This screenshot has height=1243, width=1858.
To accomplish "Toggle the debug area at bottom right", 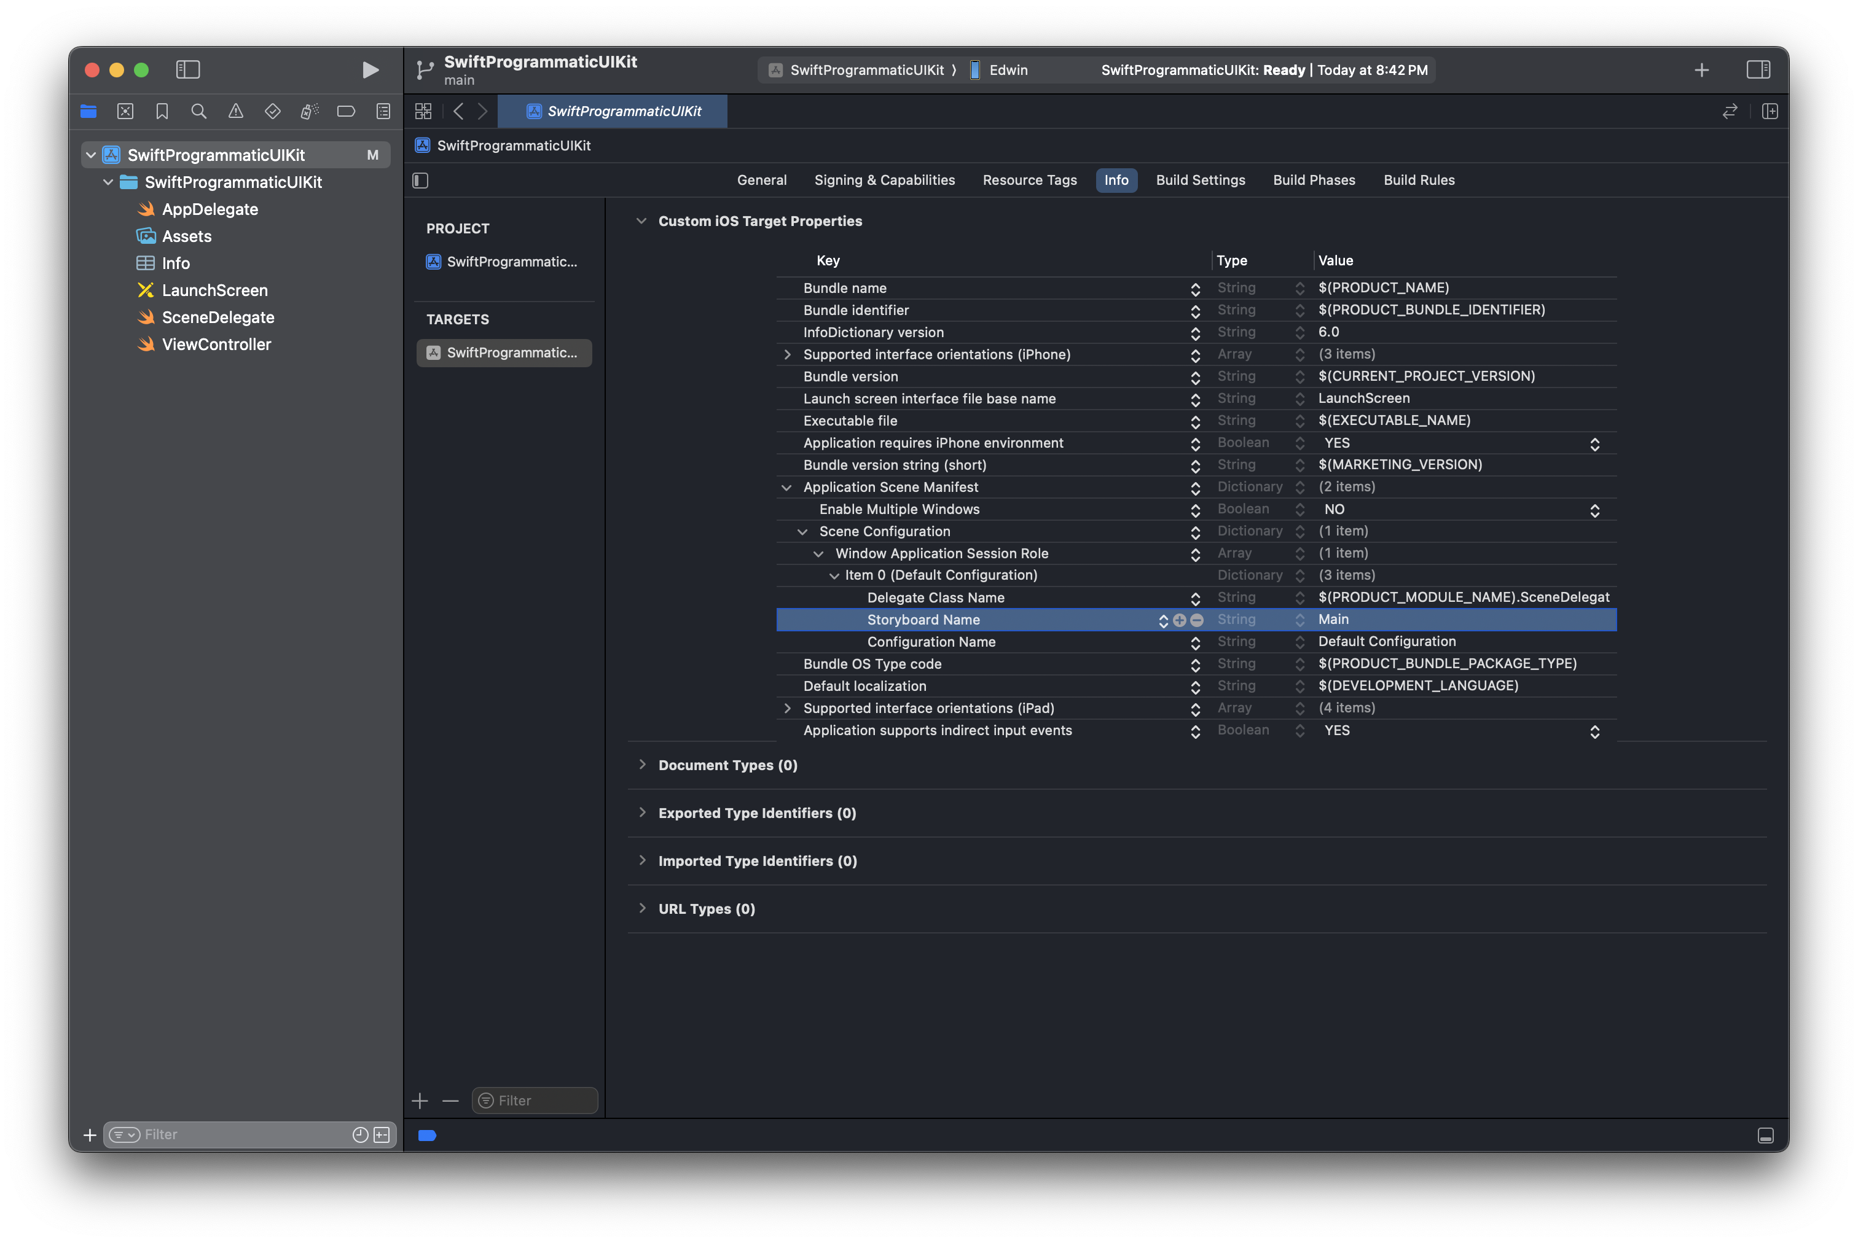I will (1765, 1136).
